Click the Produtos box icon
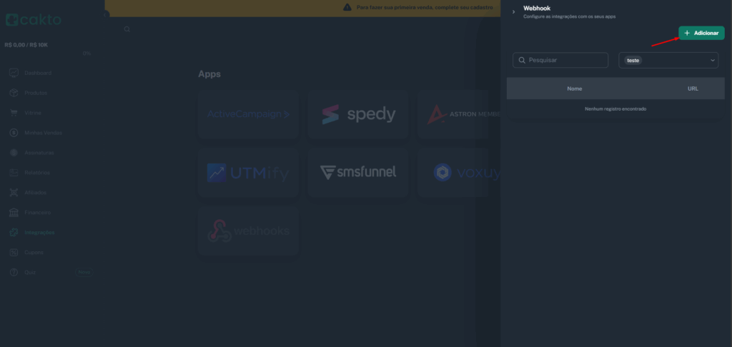This screenshot has height=347, width=732. pyautogui.click(x=14, y=93)
